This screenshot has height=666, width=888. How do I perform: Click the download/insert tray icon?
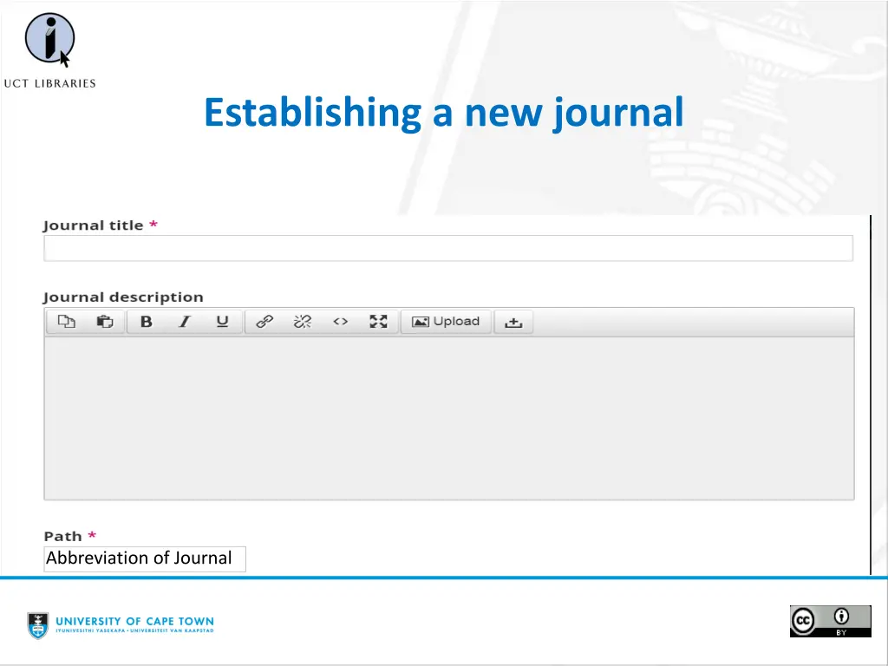513,323
